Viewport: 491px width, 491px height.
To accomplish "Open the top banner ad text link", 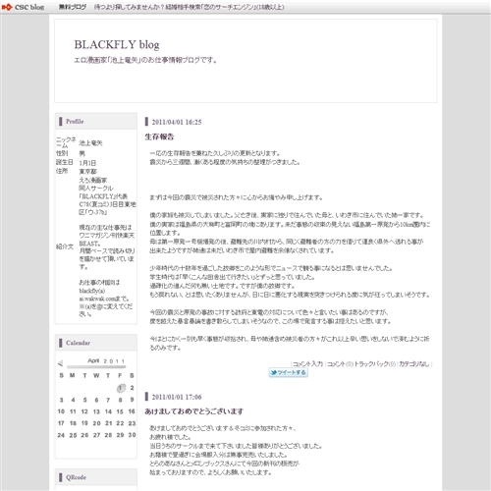I will [x=189, y=7].
